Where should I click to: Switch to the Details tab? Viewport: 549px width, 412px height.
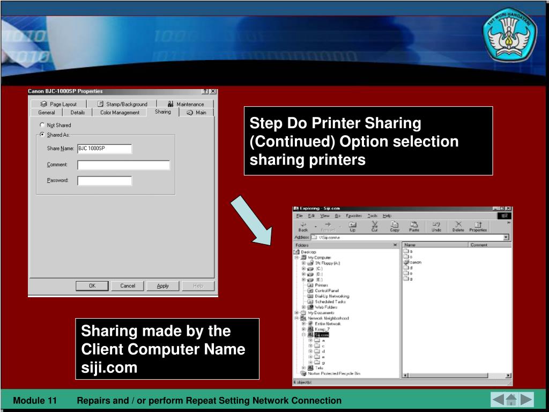click(x=78, y=113)
